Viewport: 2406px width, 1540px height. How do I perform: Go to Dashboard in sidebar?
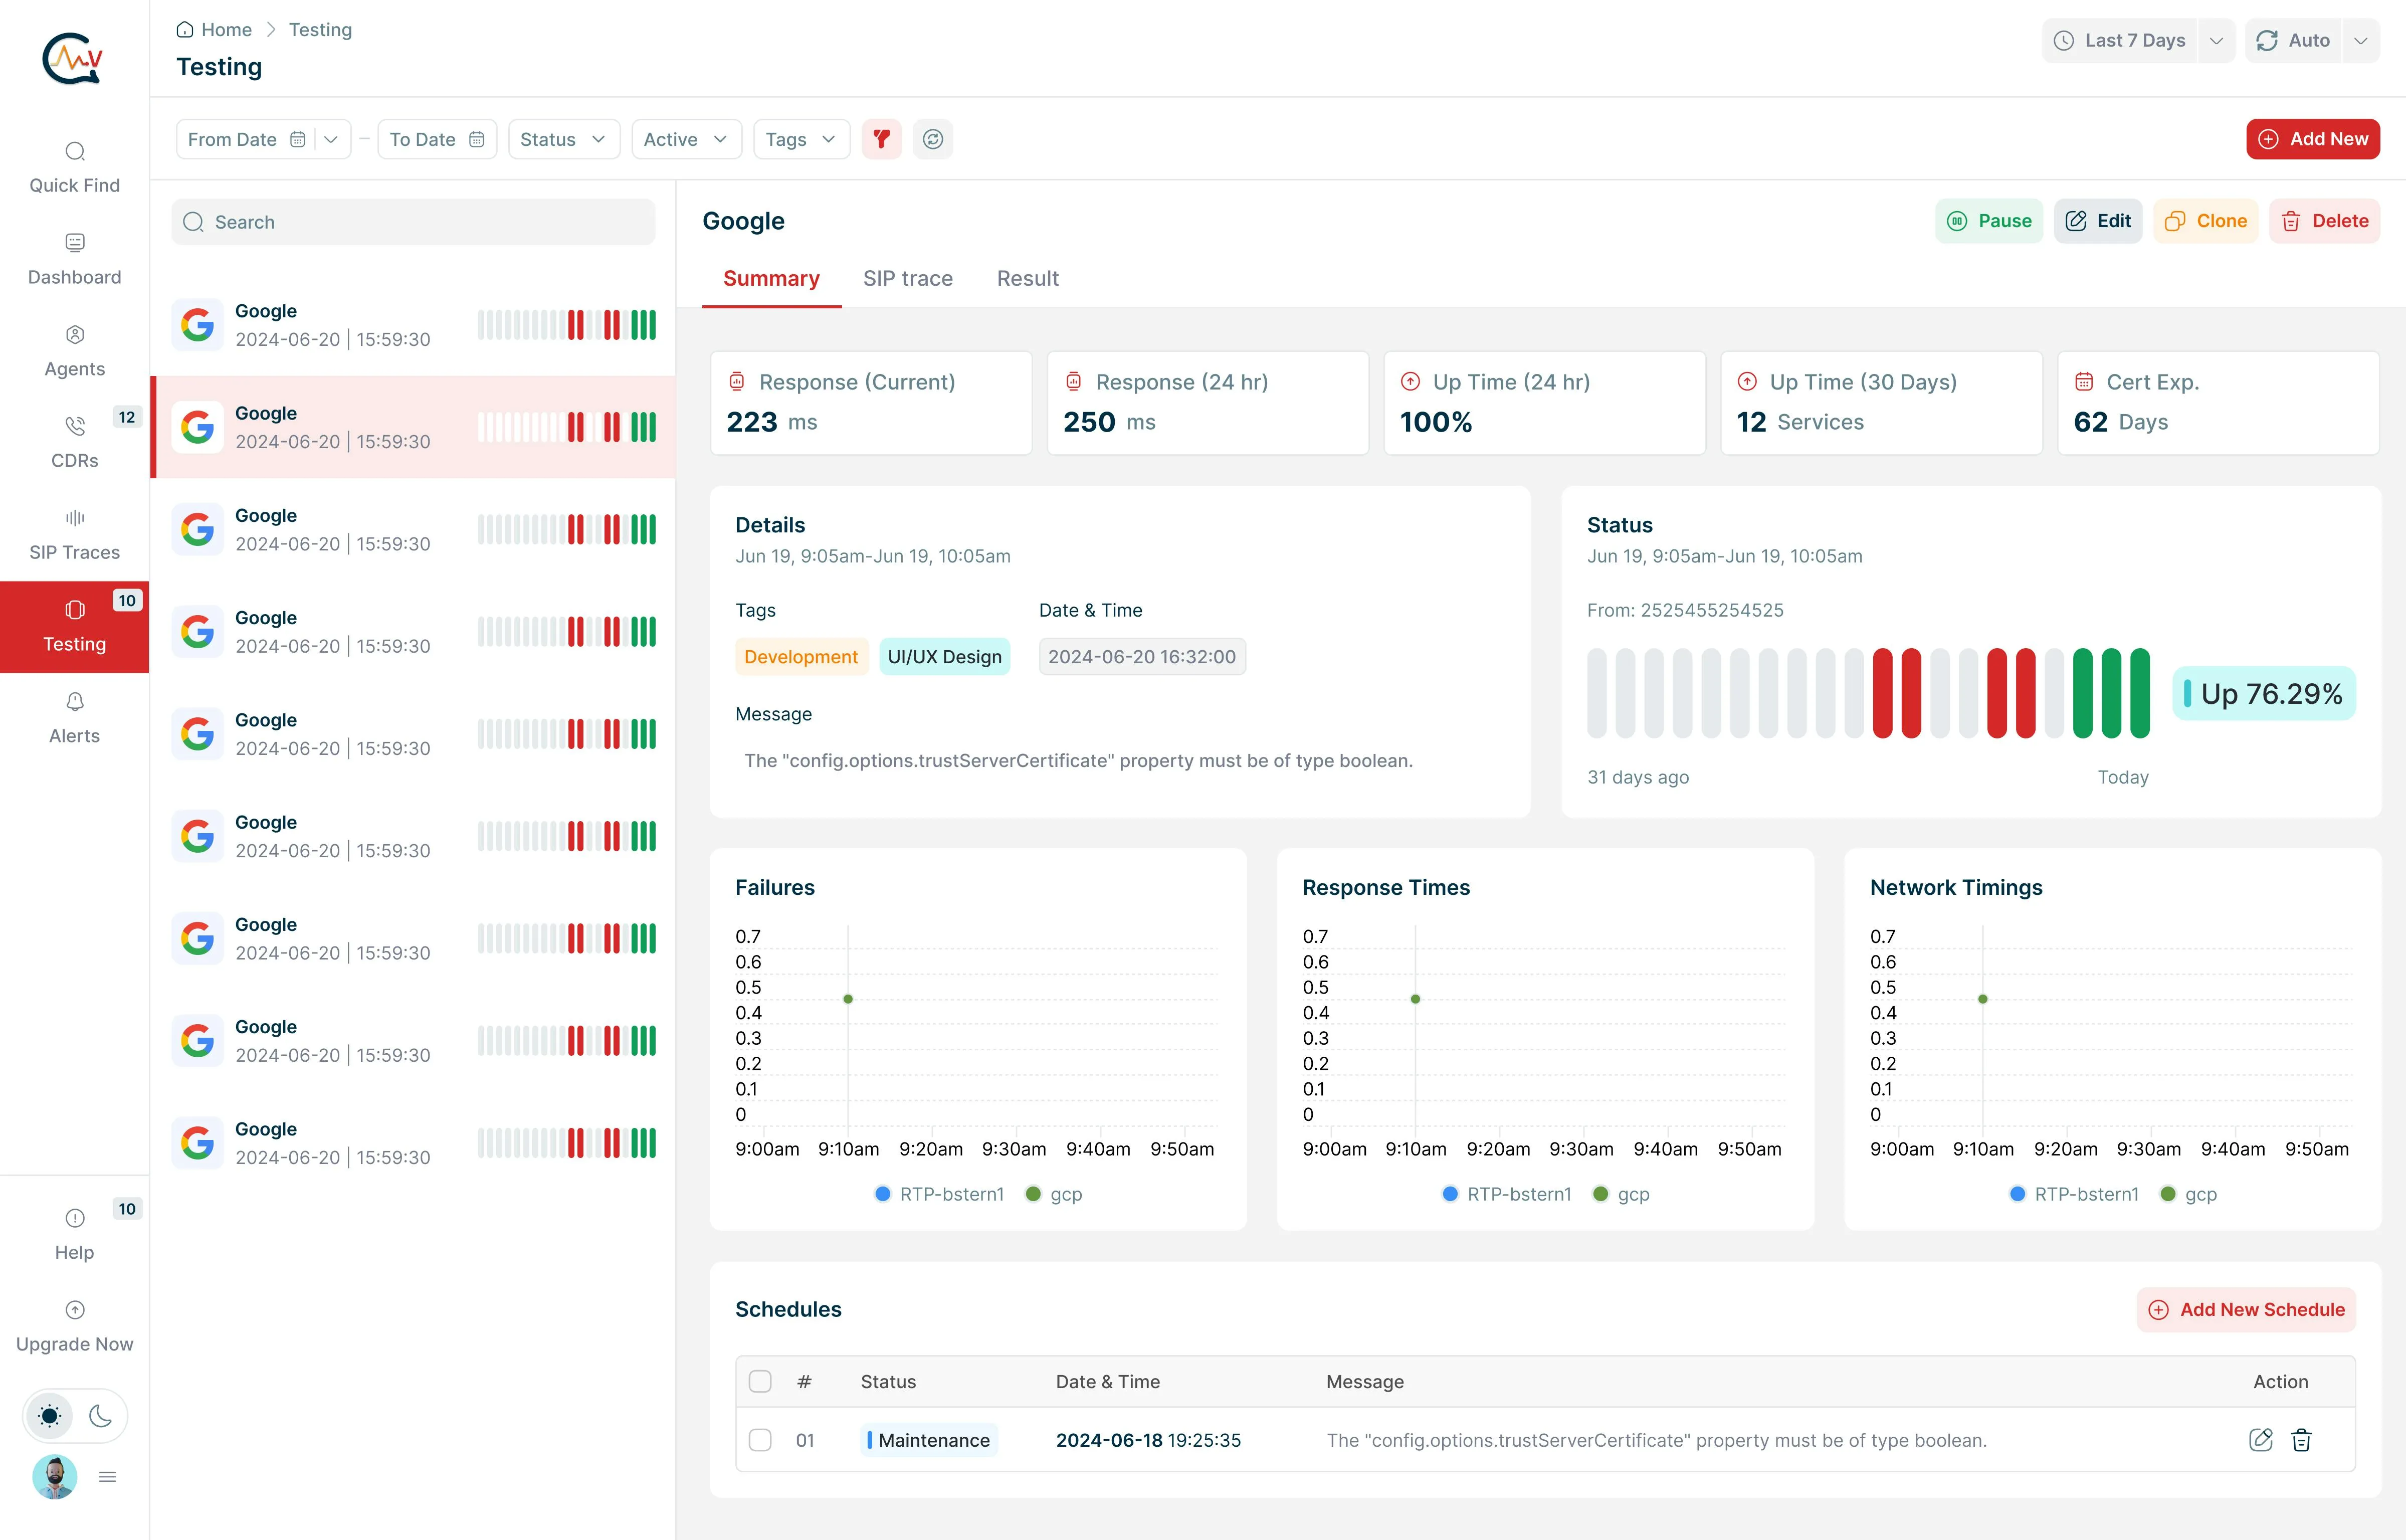(74, 260)
